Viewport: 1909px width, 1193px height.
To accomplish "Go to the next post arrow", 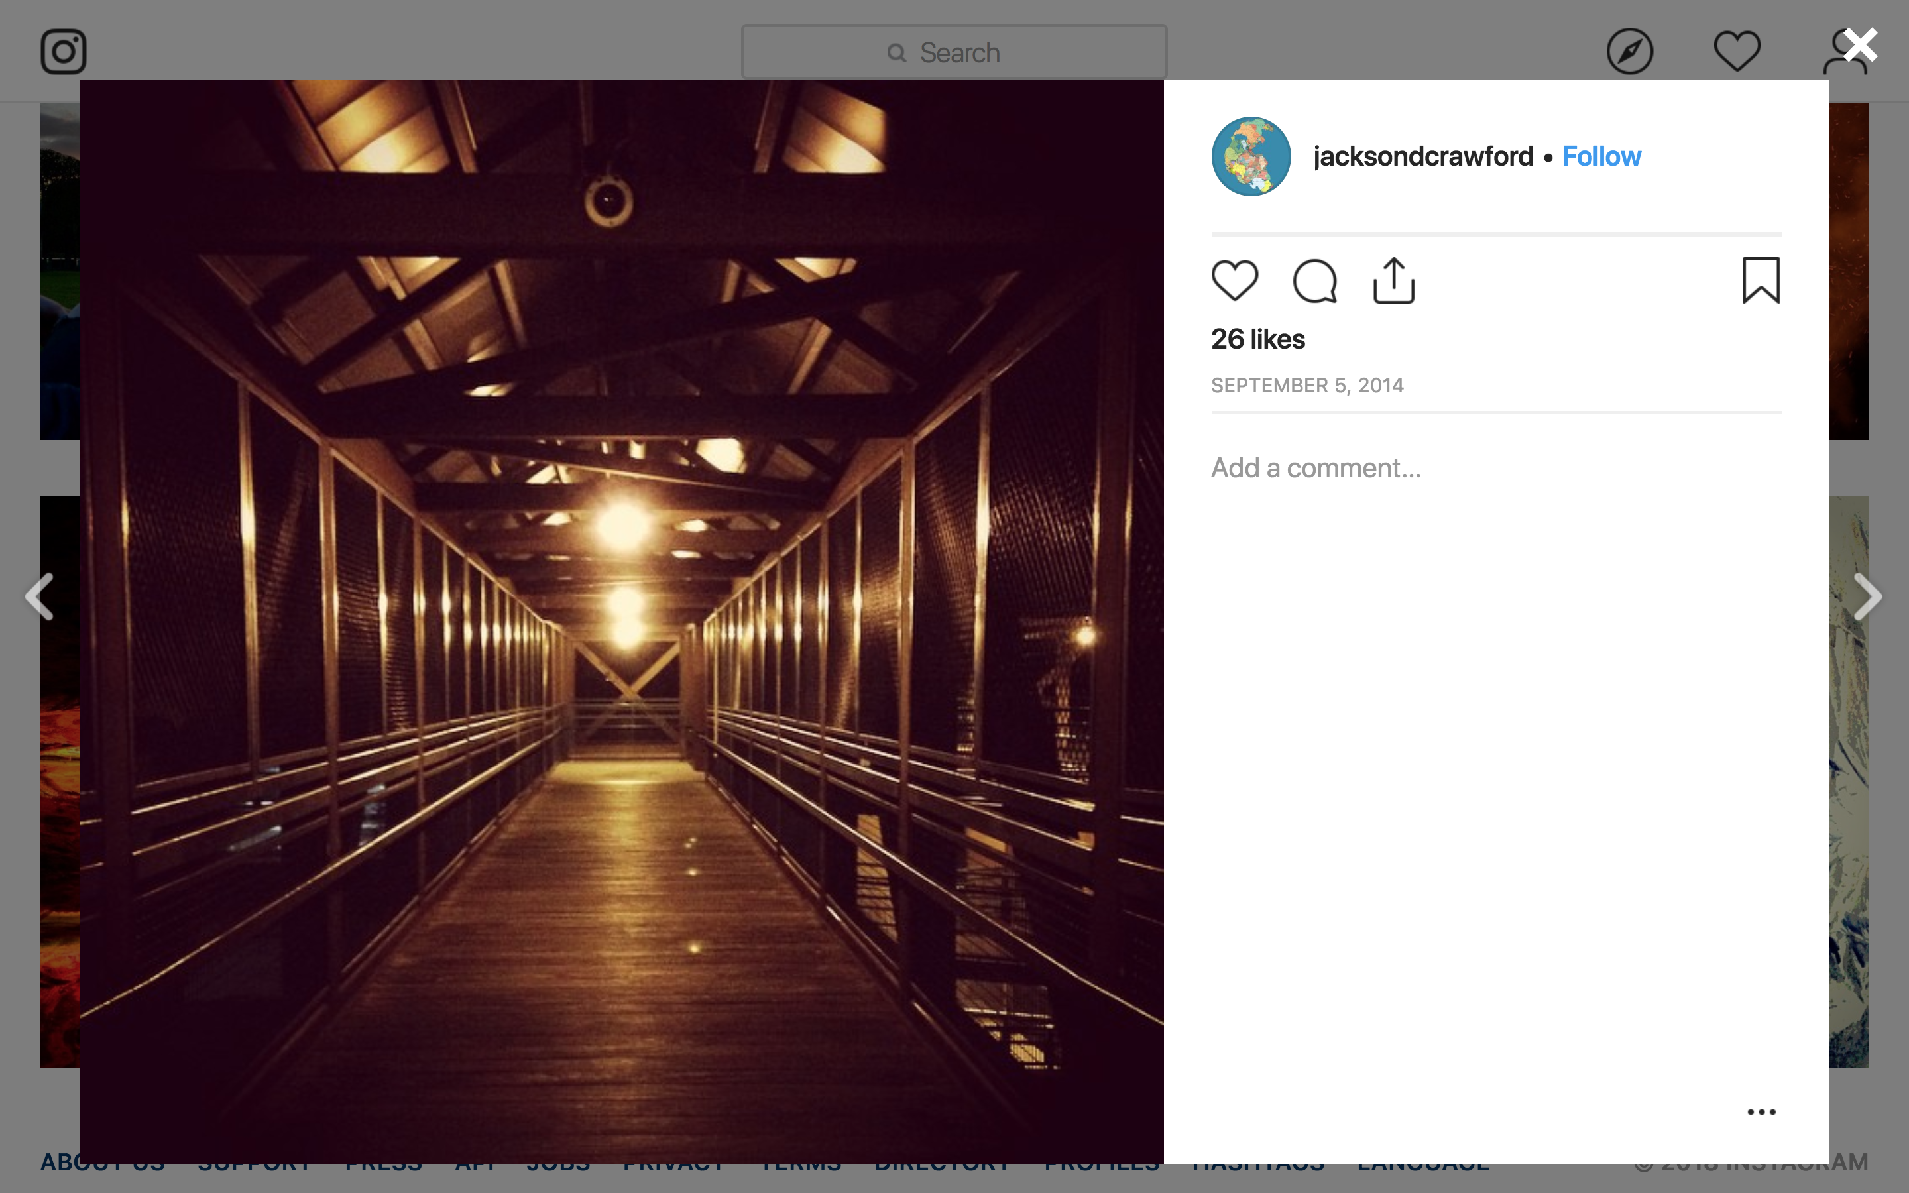I will click(1867, 596).
